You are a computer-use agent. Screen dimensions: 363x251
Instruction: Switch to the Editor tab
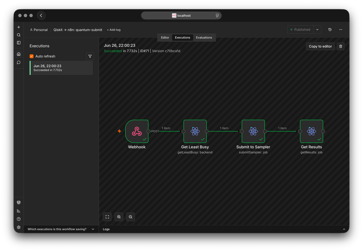(165, 37)
